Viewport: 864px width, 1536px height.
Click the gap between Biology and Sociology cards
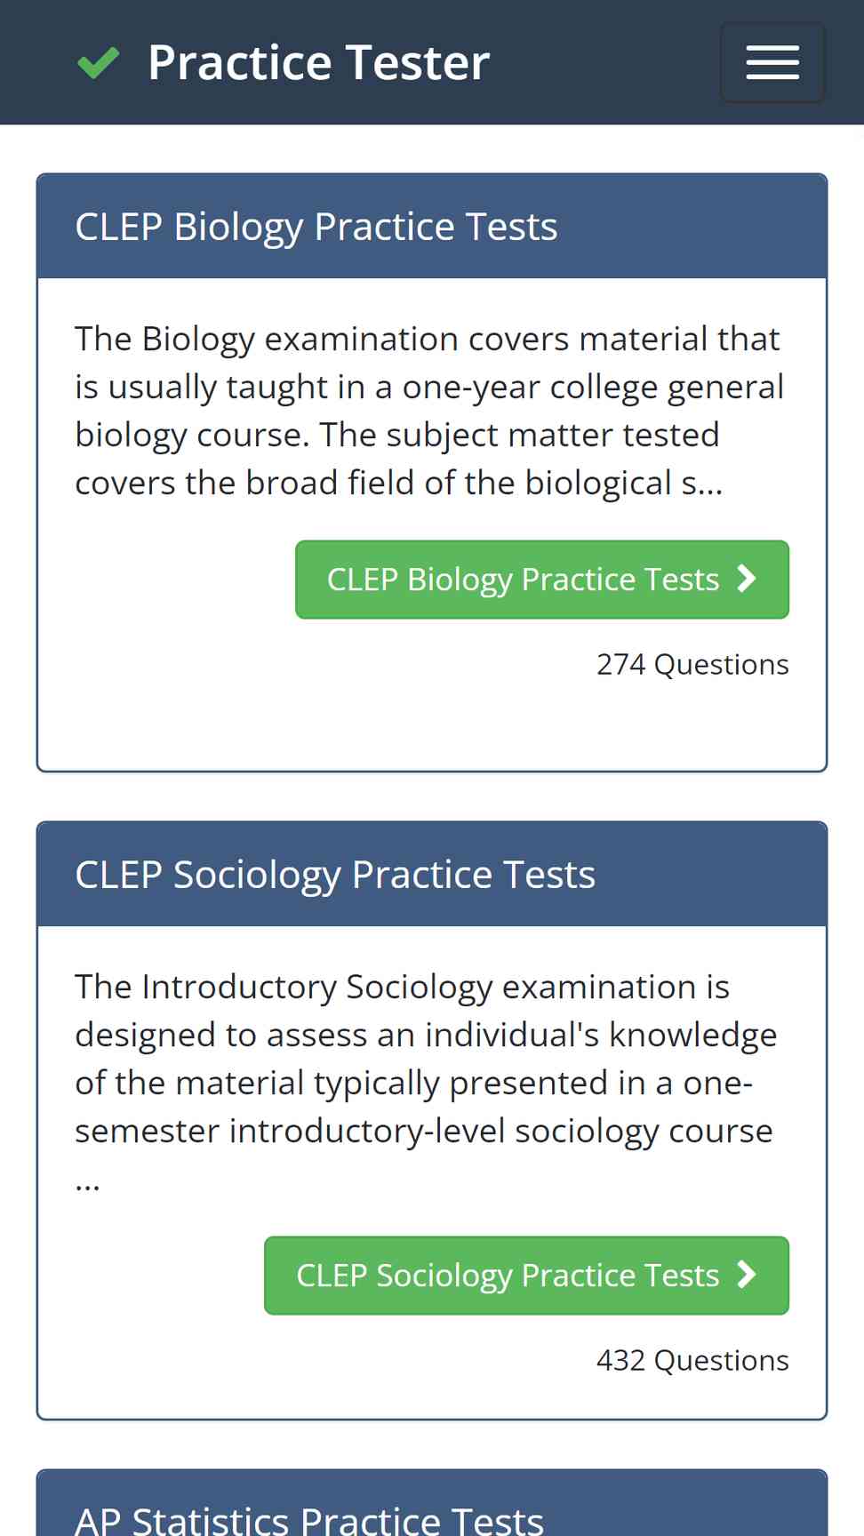coord(432,796)
